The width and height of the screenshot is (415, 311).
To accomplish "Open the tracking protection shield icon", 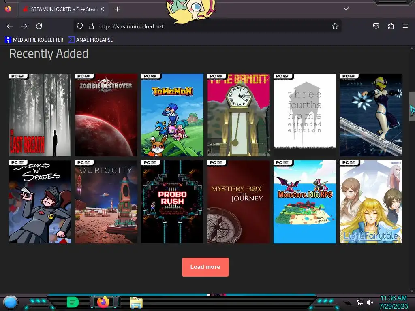I will pyautogui.click(x=80, y=26).
